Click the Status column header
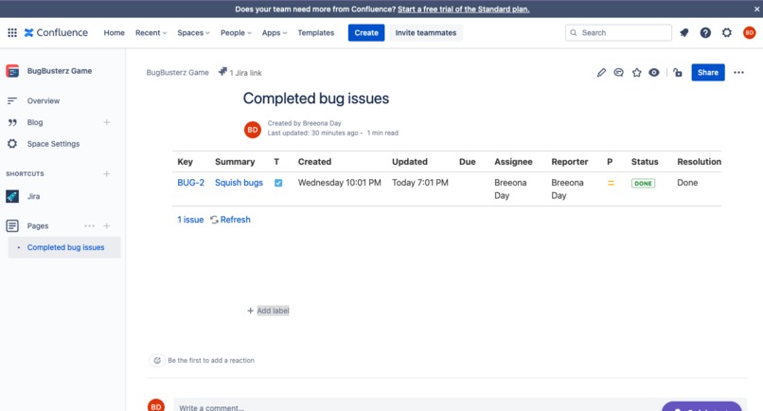Screen dimensions: 763x411 click(x=645, y=162)
